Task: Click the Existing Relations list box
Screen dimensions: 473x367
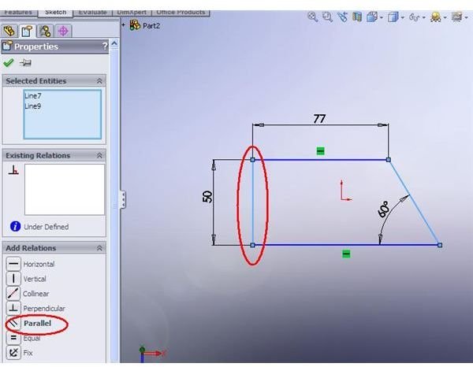Action: tap(65, 190)
